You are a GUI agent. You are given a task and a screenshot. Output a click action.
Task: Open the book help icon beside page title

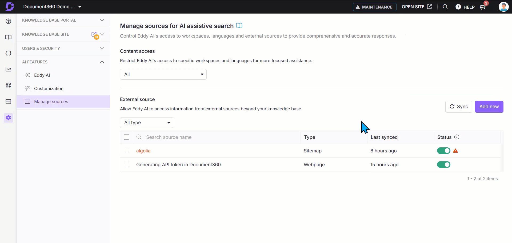(x=239, y=26)
